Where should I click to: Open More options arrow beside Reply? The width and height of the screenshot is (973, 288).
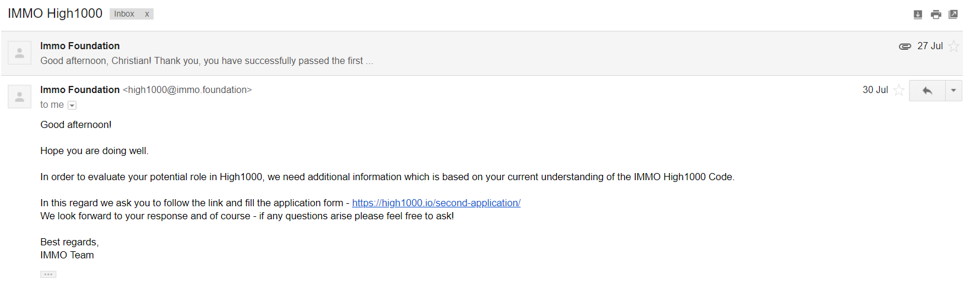(953, 91)
